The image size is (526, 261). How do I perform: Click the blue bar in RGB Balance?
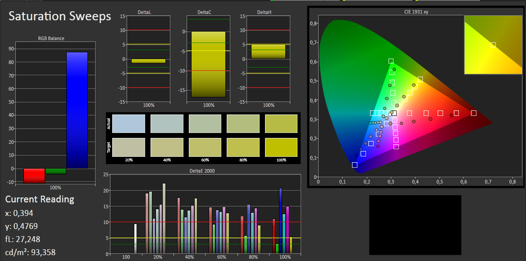click(x=77, y=110)
